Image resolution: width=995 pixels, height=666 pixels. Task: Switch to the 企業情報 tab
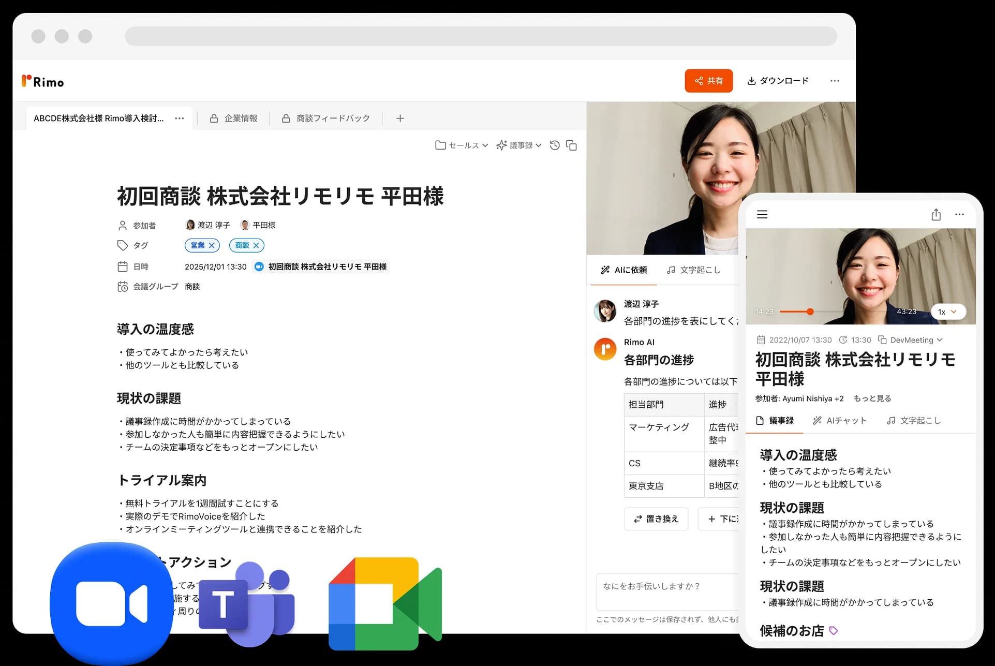233,119
